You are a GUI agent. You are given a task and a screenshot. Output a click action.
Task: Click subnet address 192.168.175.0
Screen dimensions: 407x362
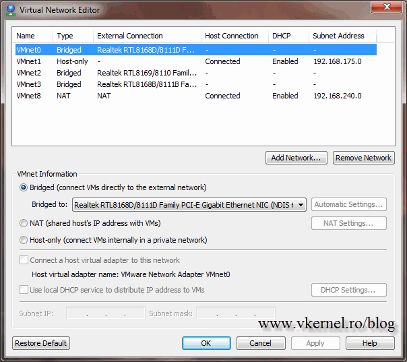point(338,61)
